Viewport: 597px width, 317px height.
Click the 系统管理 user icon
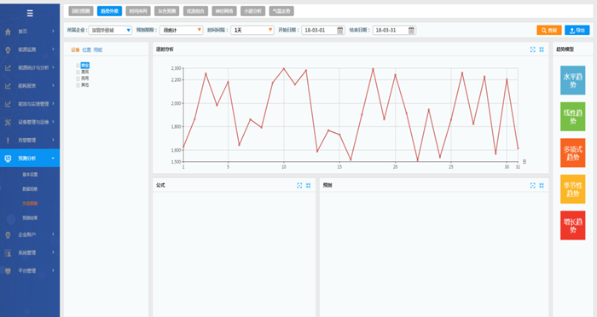coord(8,253)
